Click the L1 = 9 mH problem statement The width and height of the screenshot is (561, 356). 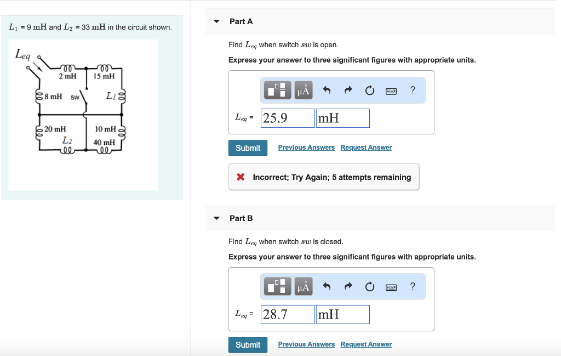(90, 27)
